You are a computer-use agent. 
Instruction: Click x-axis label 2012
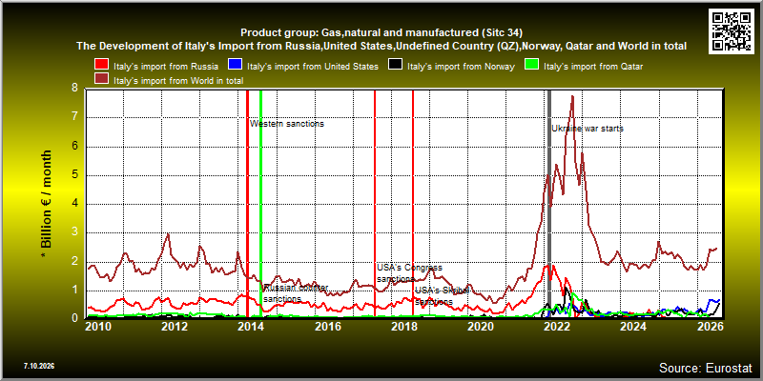pyautogui.click(x=175, y=327)
